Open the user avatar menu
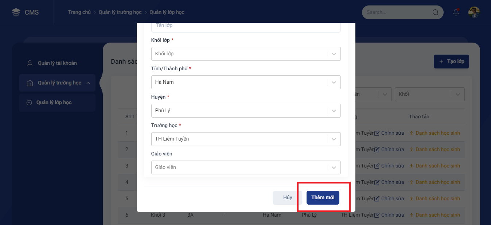Screen dimensions: 491x225 (x=474, y=12)
